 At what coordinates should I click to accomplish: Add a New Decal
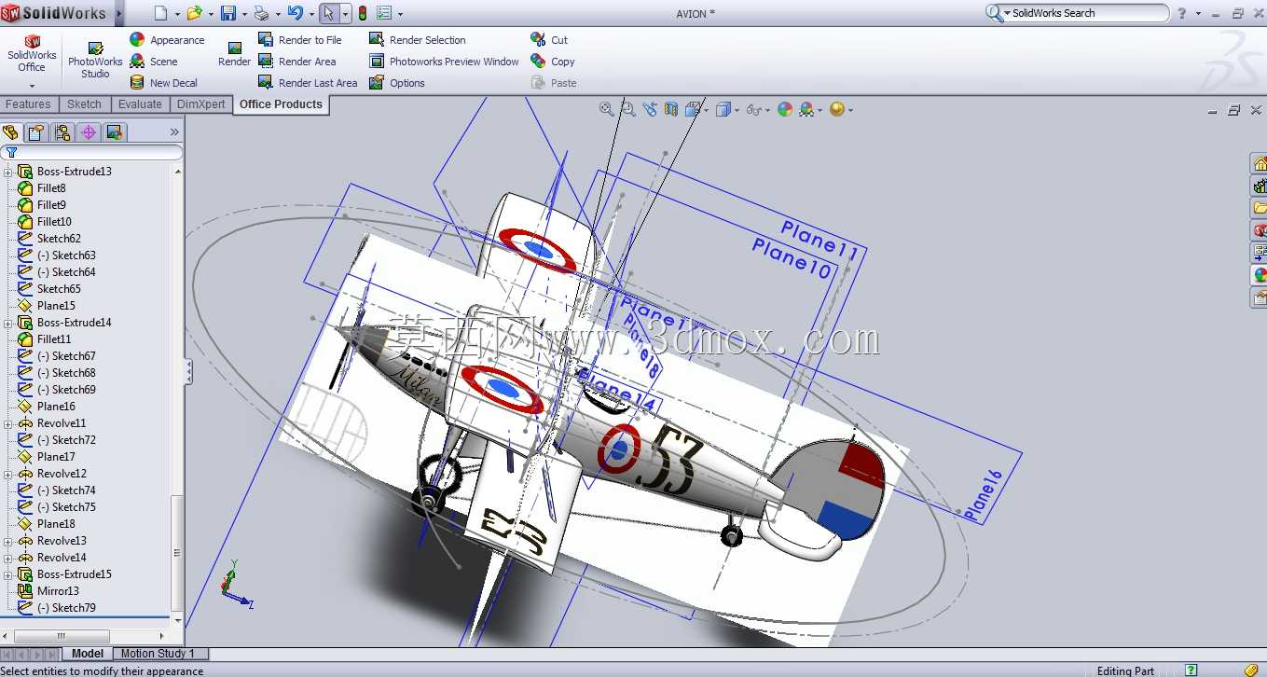[x=164, y=83]
